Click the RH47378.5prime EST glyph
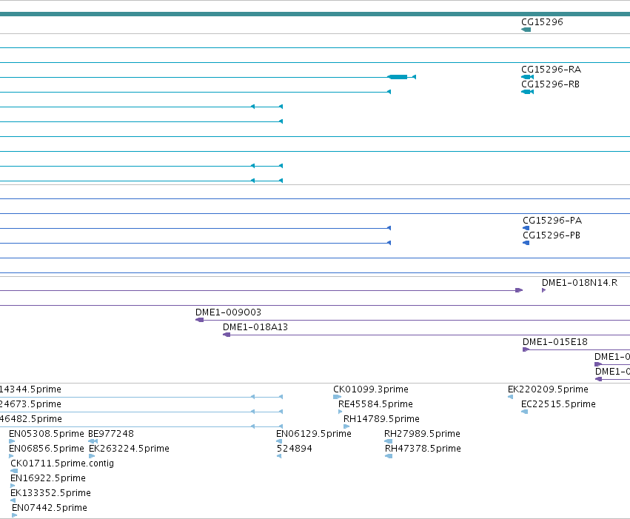Screen dimensions: 630x519 (x=389, y=457)
